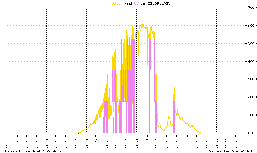Click the red sunset marker 'U'
The height and width of the screenshot is (153, 257).
coord(201,134)
